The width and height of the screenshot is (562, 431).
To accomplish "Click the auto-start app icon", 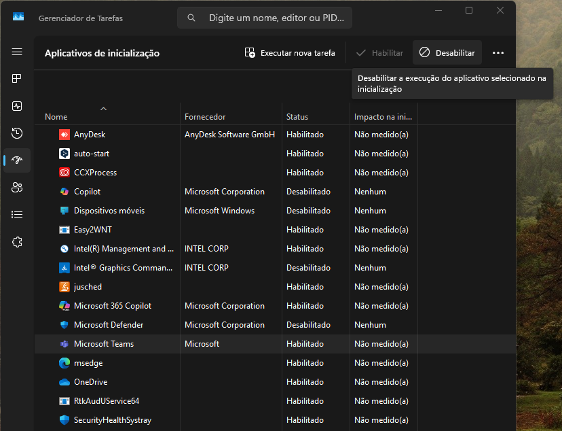I will click(64, 154).
